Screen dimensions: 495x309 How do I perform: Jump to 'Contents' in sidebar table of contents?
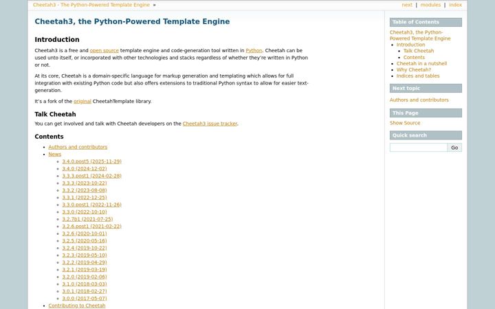[x=414, y=58]
